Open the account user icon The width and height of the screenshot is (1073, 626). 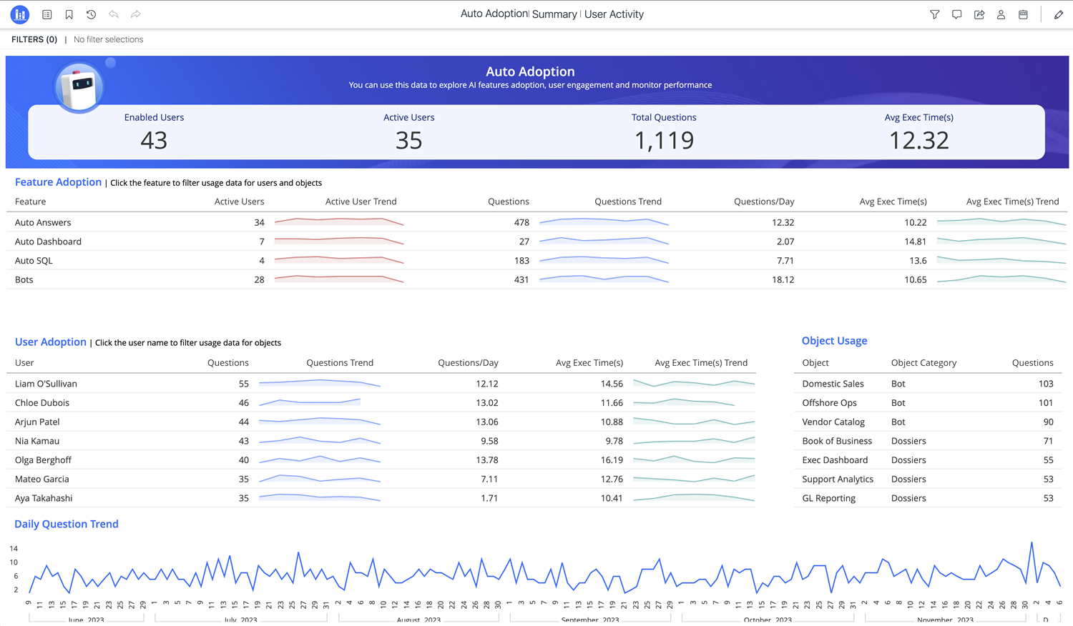click(x=1001, y=14)
